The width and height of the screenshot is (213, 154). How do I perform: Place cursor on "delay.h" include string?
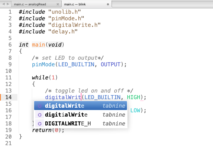coord(63,31)
